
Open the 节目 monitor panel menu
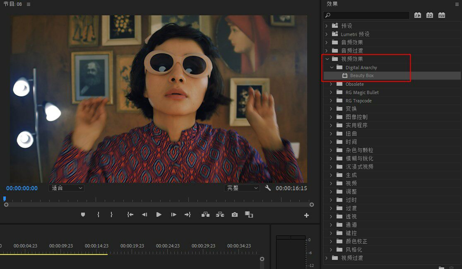(x=28, y=4)
